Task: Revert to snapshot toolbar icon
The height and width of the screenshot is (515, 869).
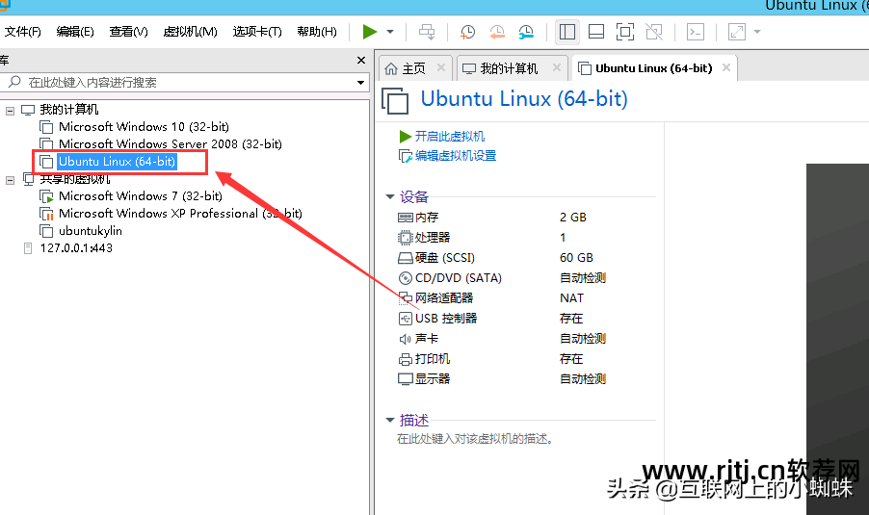Action: [x=497, y=32]
